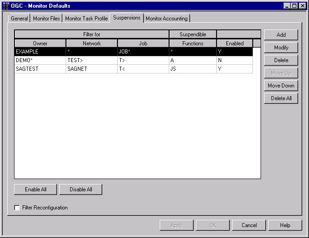Click the Cancel button

pyautogui.click(x=249, y=225)
